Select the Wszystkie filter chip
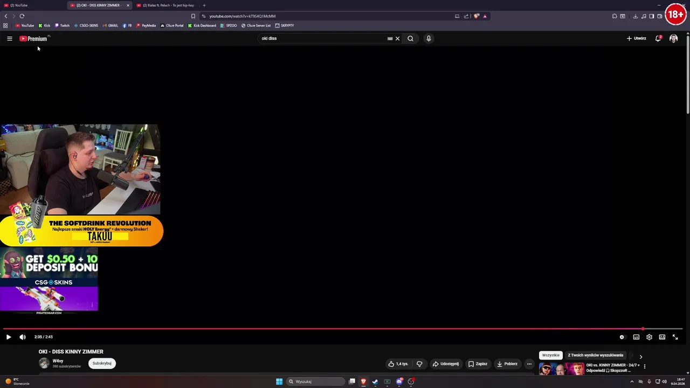 coord(551,355)
